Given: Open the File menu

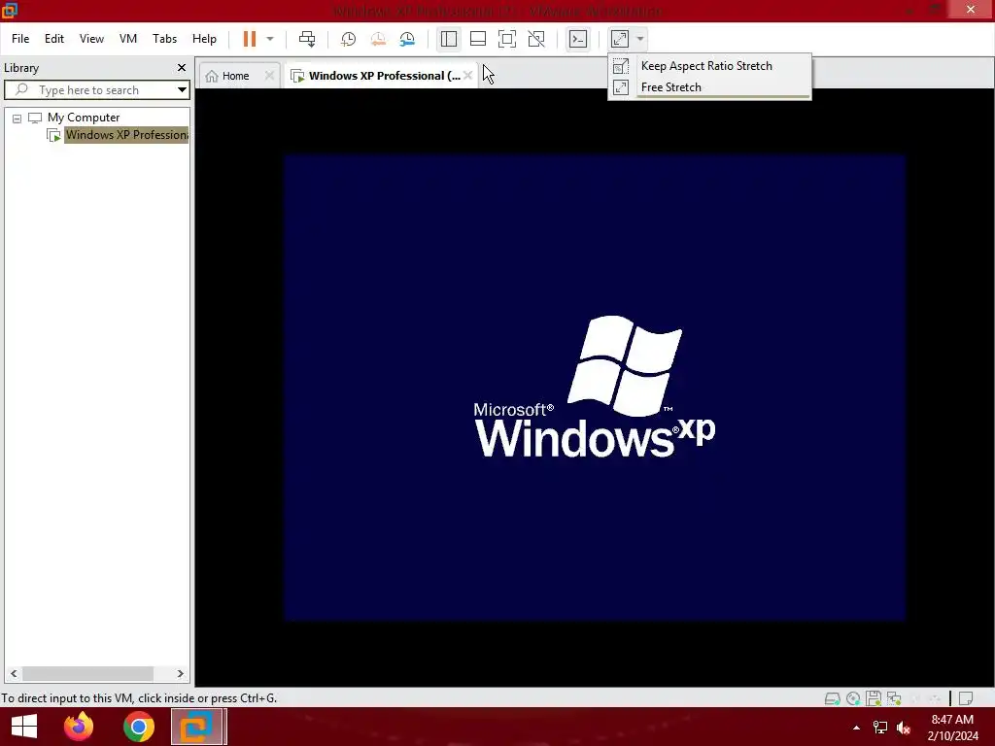Looking at the screenshot, I should click(20, 39).
